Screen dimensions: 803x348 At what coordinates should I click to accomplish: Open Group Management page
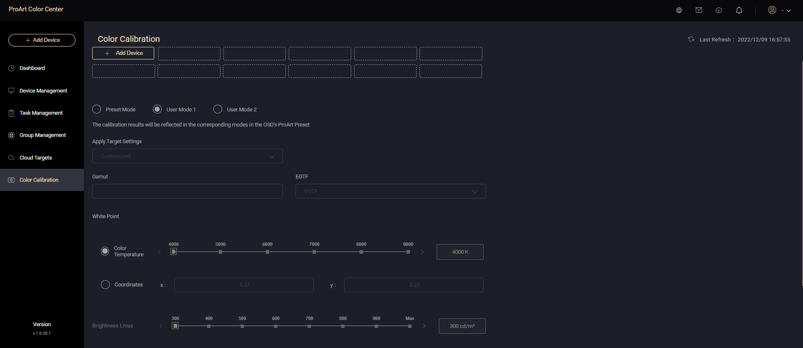tap(42, 135)
